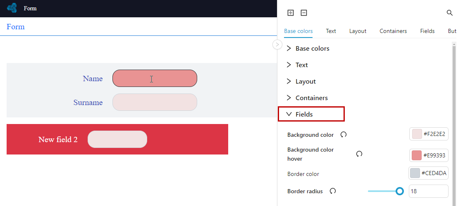Click the Surname label
Image resolution: width=463 pixels, height=206 pixels.
click(x=88, y=103)
